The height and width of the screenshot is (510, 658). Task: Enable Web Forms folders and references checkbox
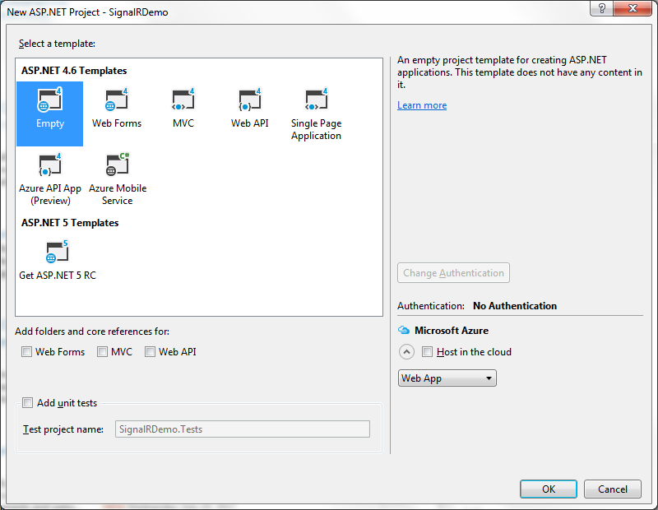tap(26, 352)
